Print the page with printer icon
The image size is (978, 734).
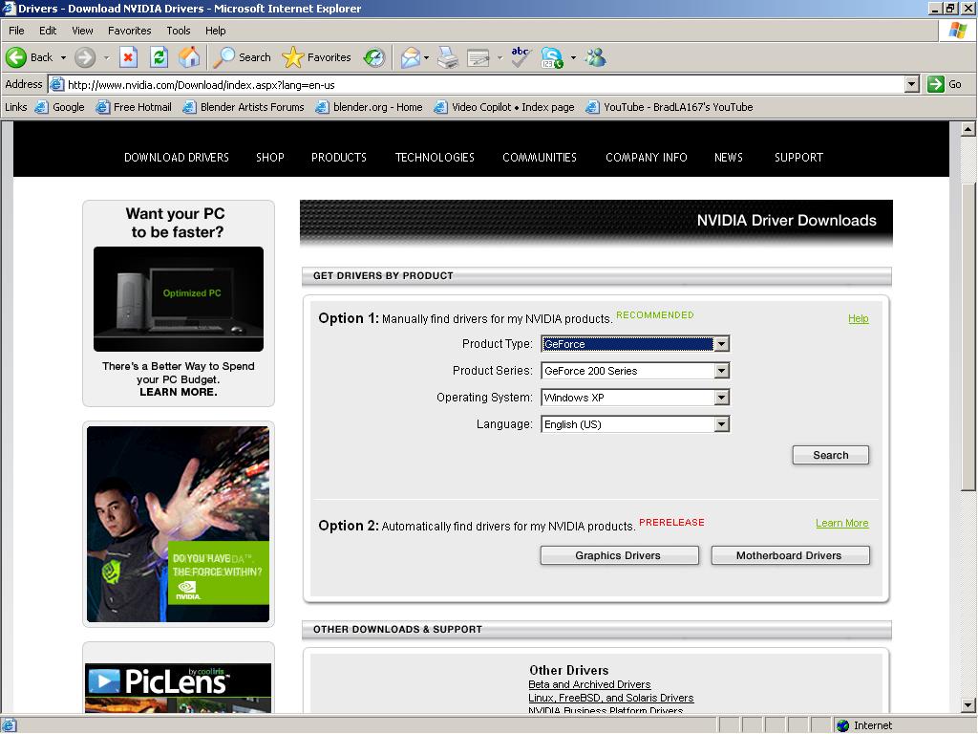coord(447,57)
